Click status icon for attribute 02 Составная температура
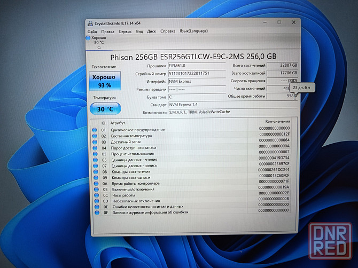Viewport: 358px width, 268px height. point(95,136)
